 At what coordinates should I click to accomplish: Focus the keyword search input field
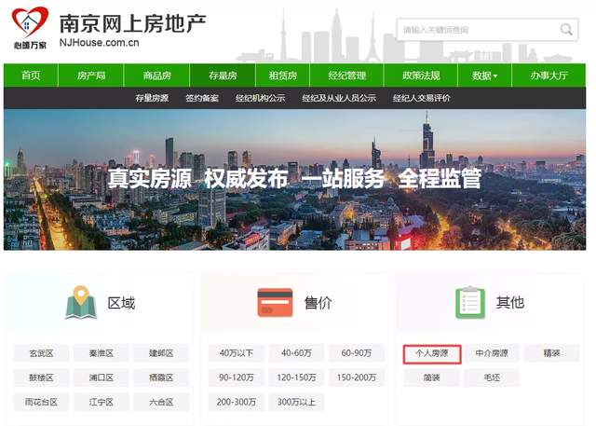click(x=479, y=30)
